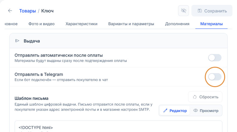Select the Материалы tab
This screenshot has height=132, width=237.
[x=211, y=24]
